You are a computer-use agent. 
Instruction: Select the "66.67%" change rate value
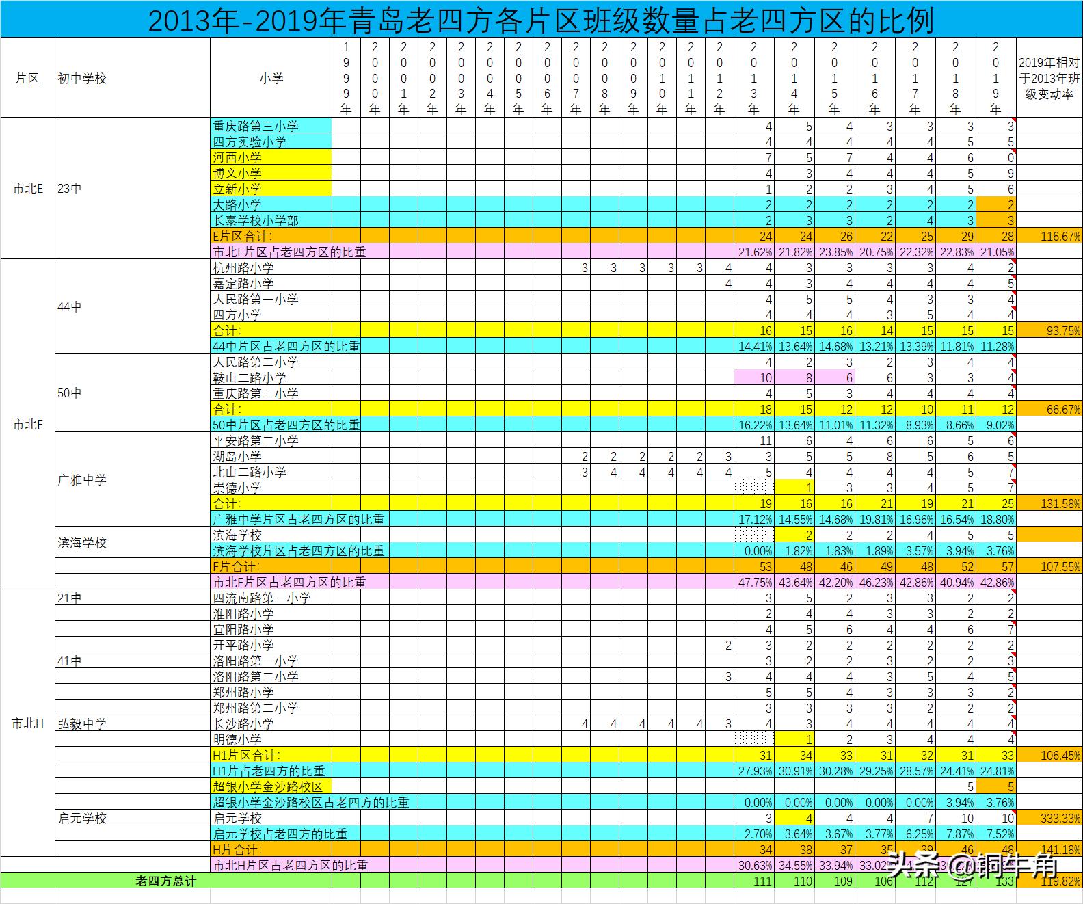pyautogui.click(x=1049, y=409)
